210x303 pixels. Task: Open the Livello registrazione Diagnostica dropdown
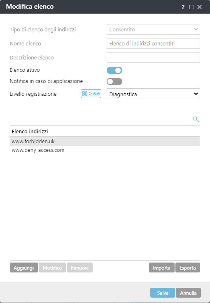tap(153, 94)
